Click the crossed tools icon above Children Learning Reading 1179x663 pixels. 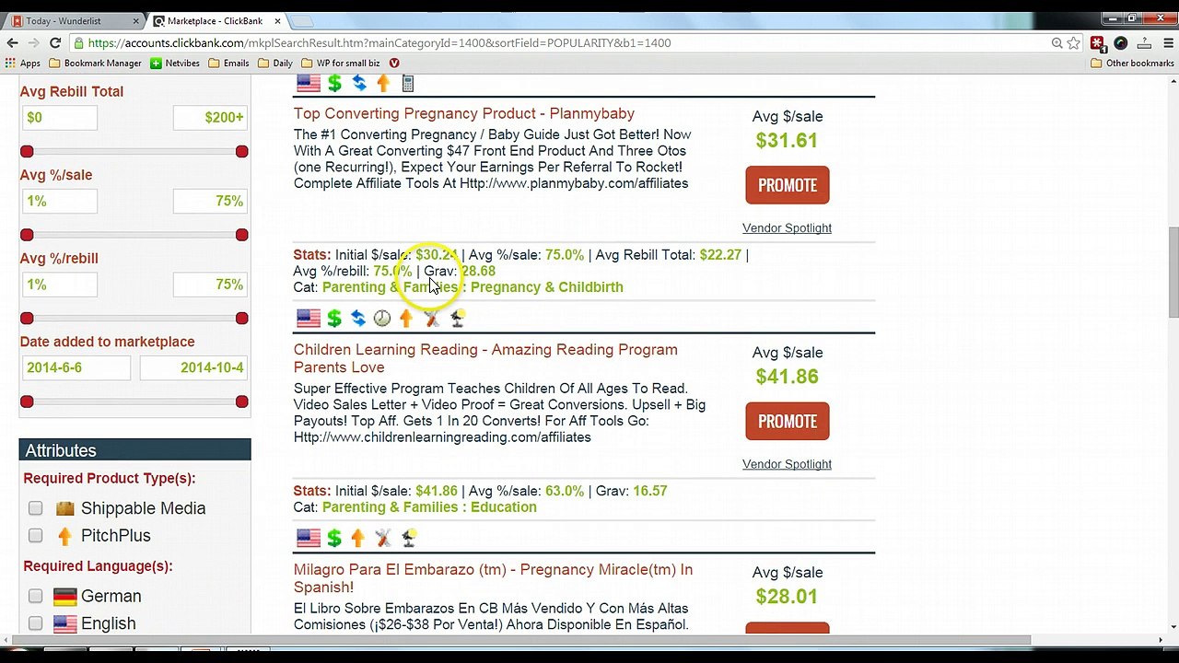431,319
